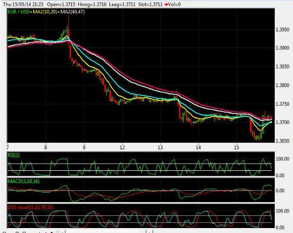This screenshot has width=293, height=233.
Task: Click date 8 on the time axis
Action: 45,147
